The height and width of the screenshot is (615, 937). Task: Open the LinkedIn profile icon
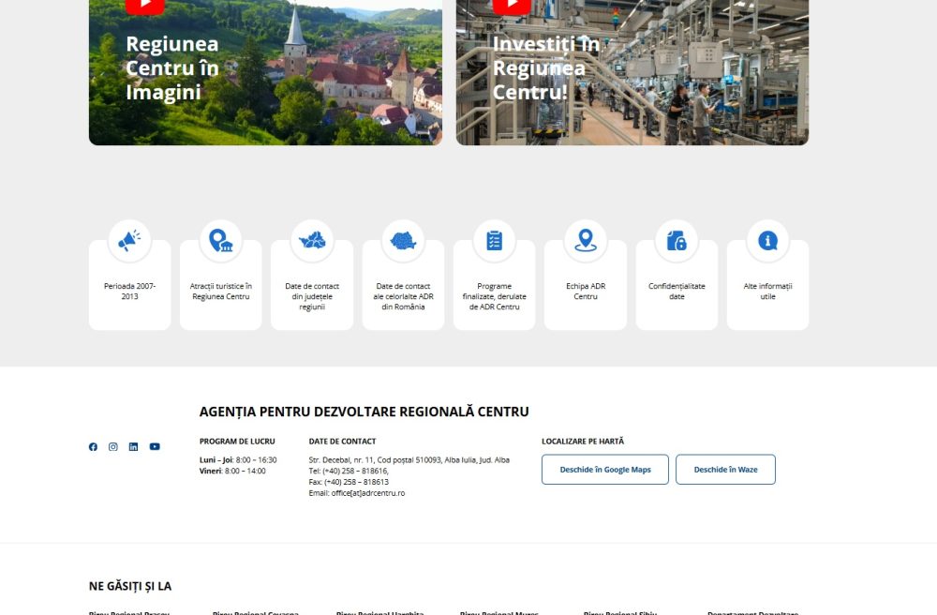(x=134, y=447)
